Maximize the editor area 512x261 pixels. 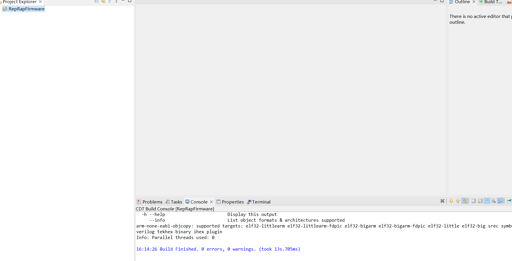[442, 1]
